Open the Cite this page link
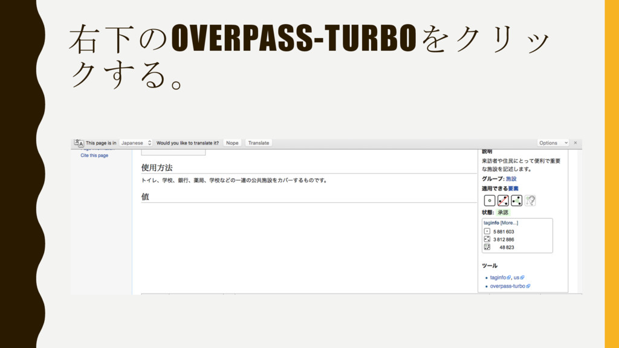Viewport: 619px width, 348px height. tap(94, 155)
